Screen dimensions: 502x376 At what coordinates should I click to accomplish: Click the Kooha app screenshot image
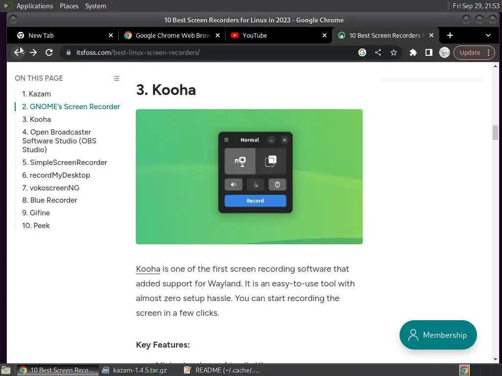point(249,177)
